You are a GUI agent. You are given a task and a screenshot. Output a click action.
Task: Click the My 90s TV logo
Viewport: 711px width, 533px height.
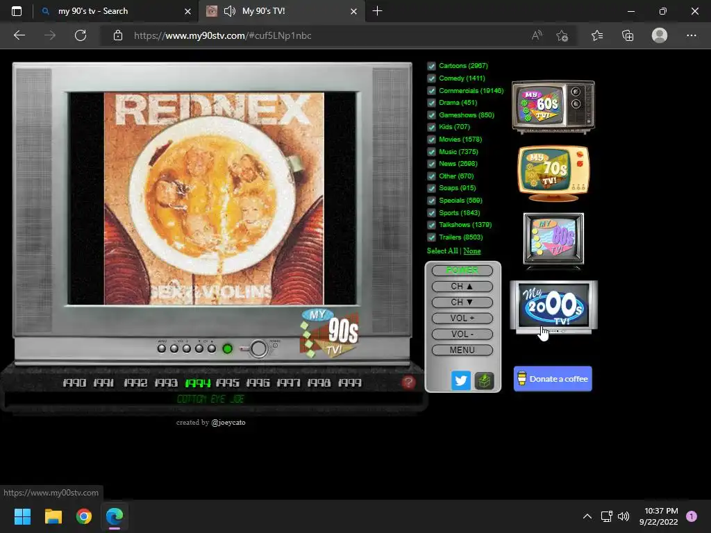(x=330, y=333)
